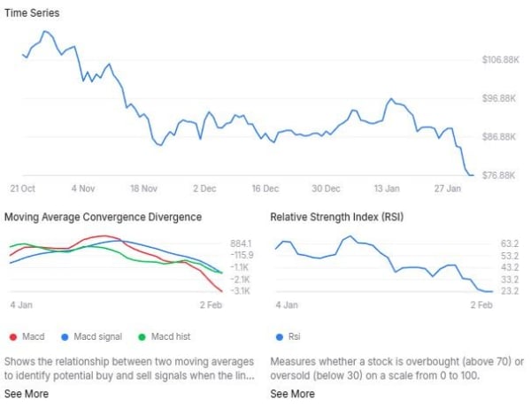Click the $106.88K price axis label

(500, 60)
